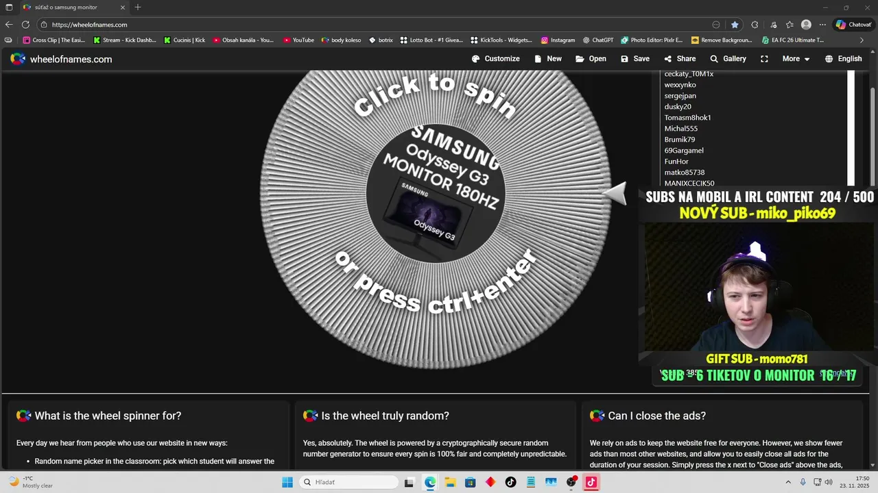Create a New wheel
878x493 pixels.
coord(548,59)
